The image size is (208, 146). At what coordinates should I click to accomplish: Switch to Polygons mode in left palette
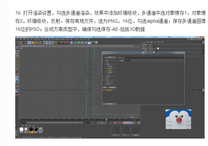pos(17,70)
